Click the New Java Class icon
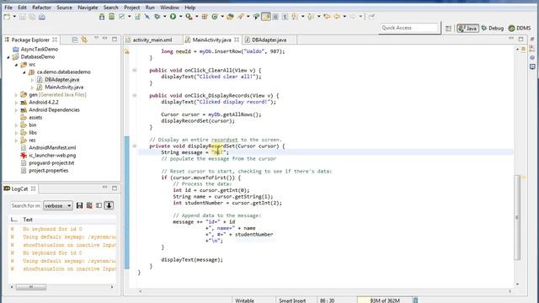Image resolution: width=539 pixels, height=303 pixels. click(x=215, y=17)
